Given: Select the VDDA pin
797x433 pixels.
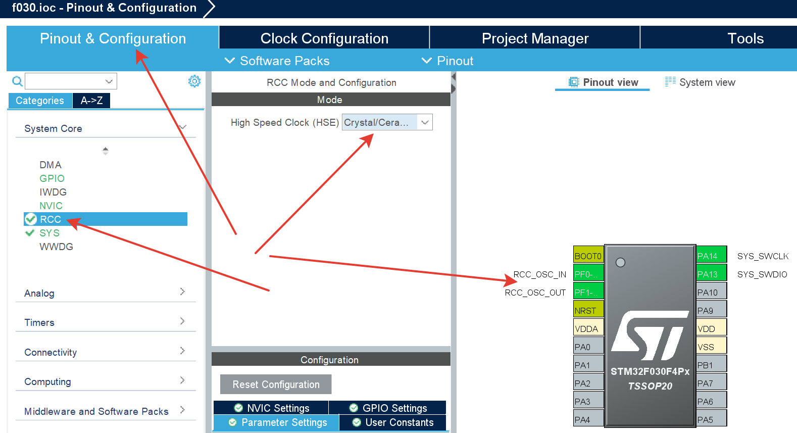Looking at the screenshot, I should (588, 328).
